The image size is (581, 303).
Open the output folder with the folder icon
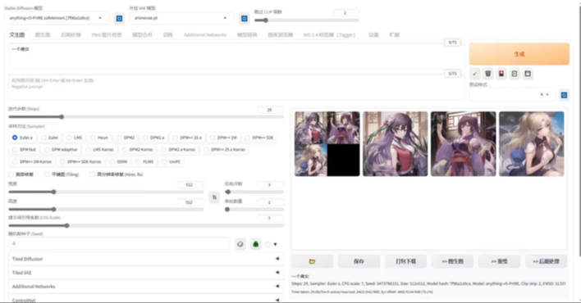pos(312,261)
